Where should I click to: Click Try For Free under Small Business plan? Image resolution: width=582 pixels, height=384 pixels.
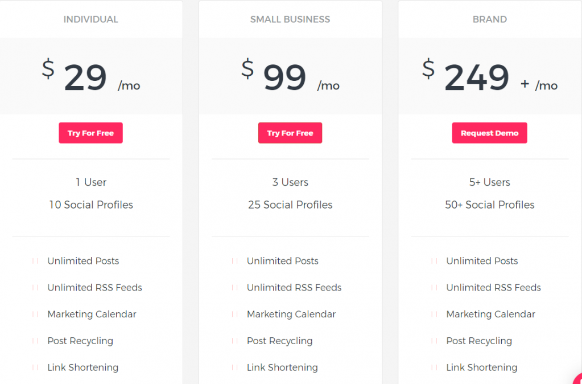pos(290,133)
